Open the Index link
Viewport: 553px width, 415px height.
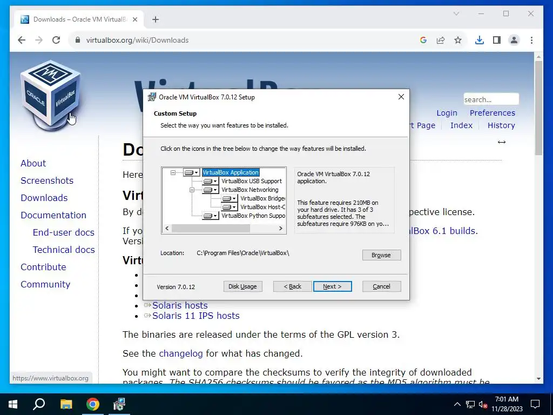point(461,125)
